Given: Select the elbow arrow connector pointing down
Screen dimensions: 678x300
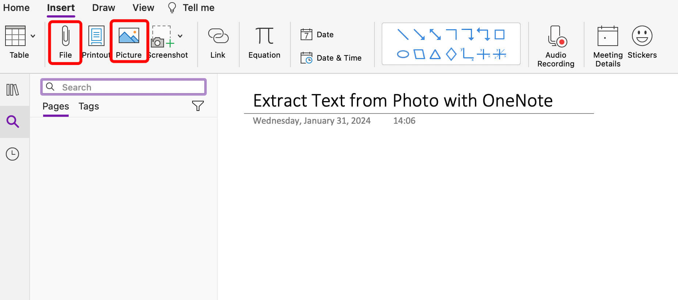Looking at the screenshot, I should tap(468, 35).
